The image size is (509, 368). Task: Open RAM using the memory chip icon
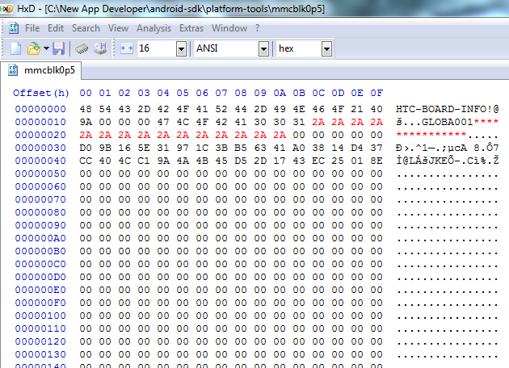(82, 49)
